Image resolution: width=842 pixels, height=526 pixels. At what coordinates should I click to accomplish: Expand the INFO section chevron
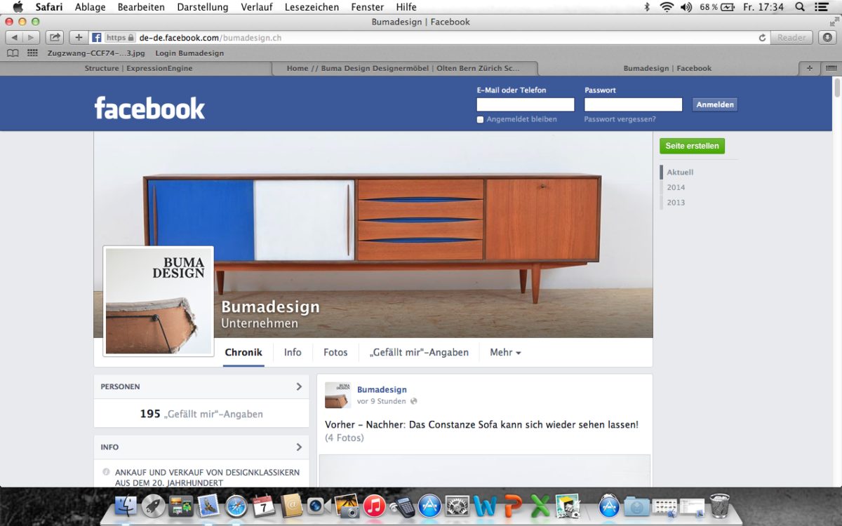299,447
